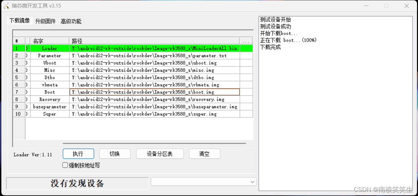Select row number 3 cell
Image resolution: width=418 pixels, height=196 pixels.
(x=19, y=63)
